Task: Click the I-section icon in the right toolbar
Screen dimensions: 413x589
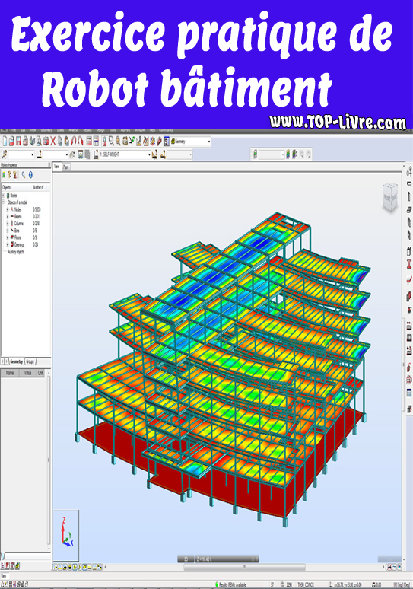Action: pos(409,264)
